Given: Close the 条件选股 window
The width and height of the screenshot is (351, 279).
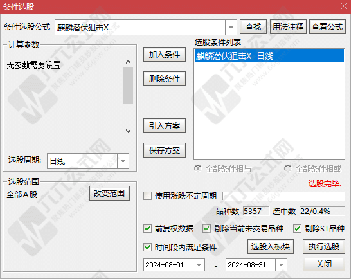Looking at the screenshot, I should pos(345,6).
